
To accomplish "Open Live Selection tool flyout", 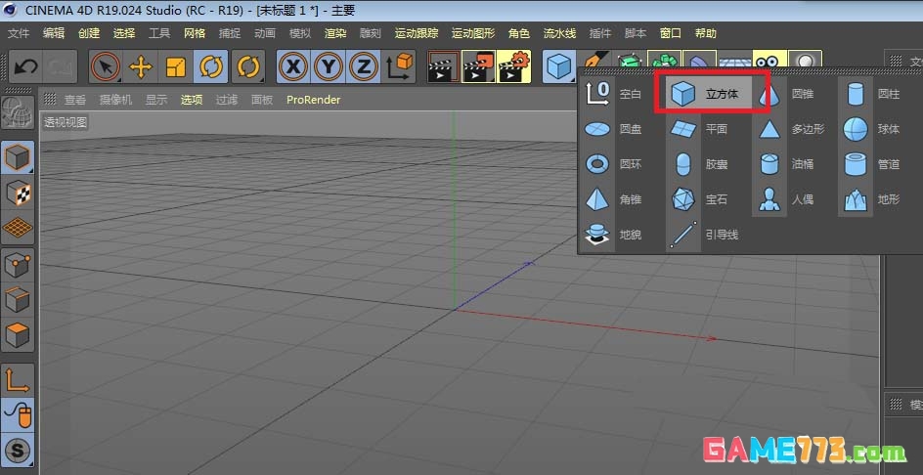I will pyautogui.click(x=106, y=66).
